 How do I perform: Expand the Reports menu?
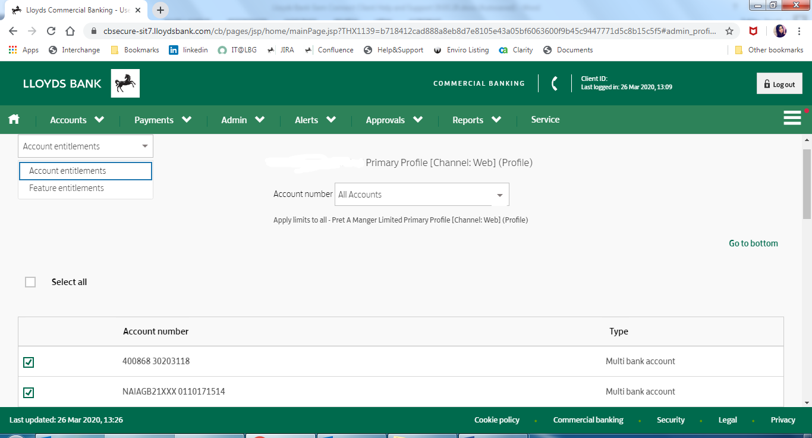[x=477, y=120]
